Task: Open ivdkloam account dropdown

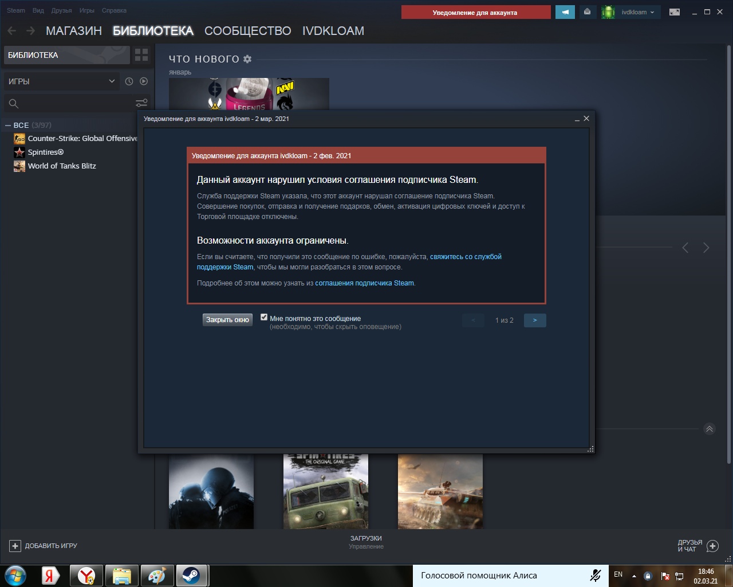Action: (637, 12)
